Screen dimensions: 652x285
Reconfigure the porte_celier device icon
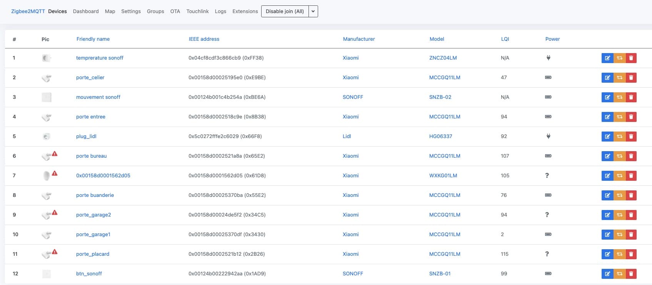(620, 78)
